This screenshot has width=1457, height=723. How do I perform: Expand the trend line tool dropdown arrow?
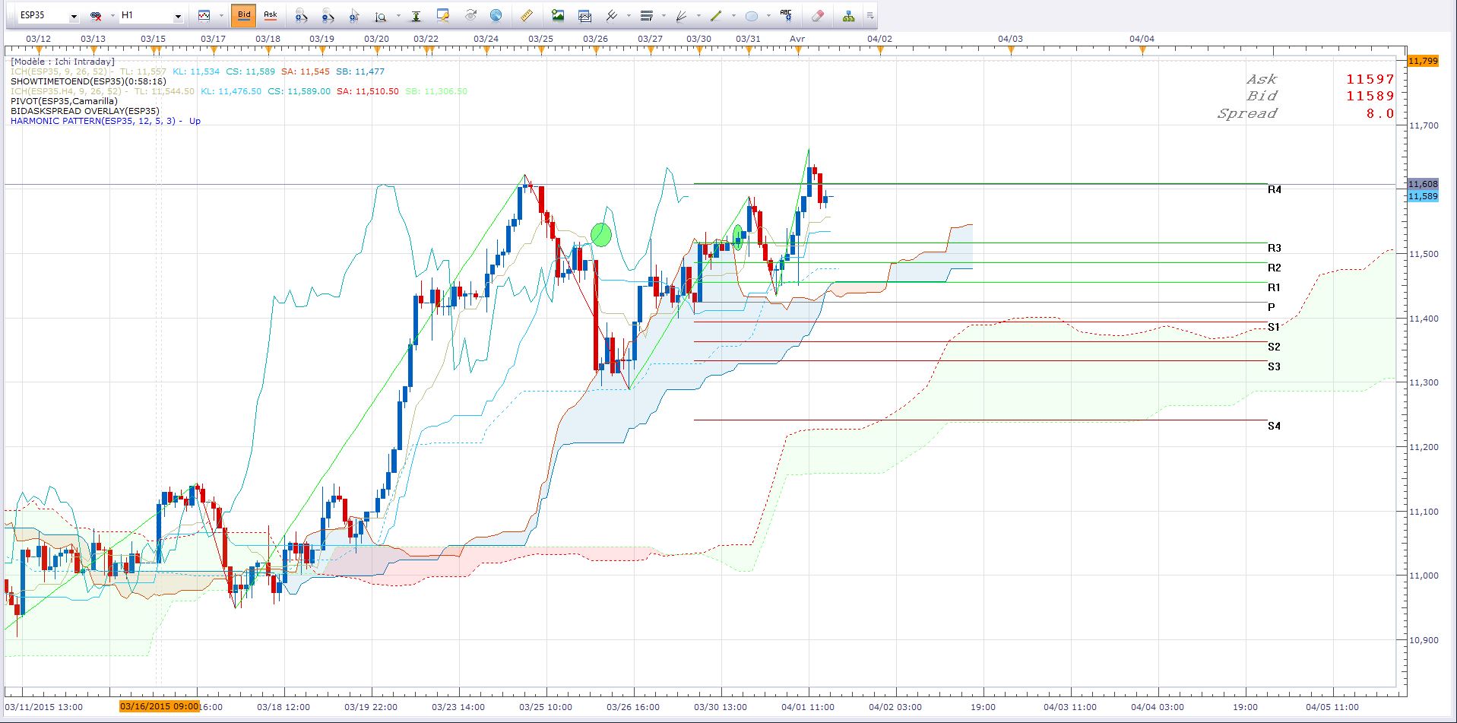(x=733, y=16)
